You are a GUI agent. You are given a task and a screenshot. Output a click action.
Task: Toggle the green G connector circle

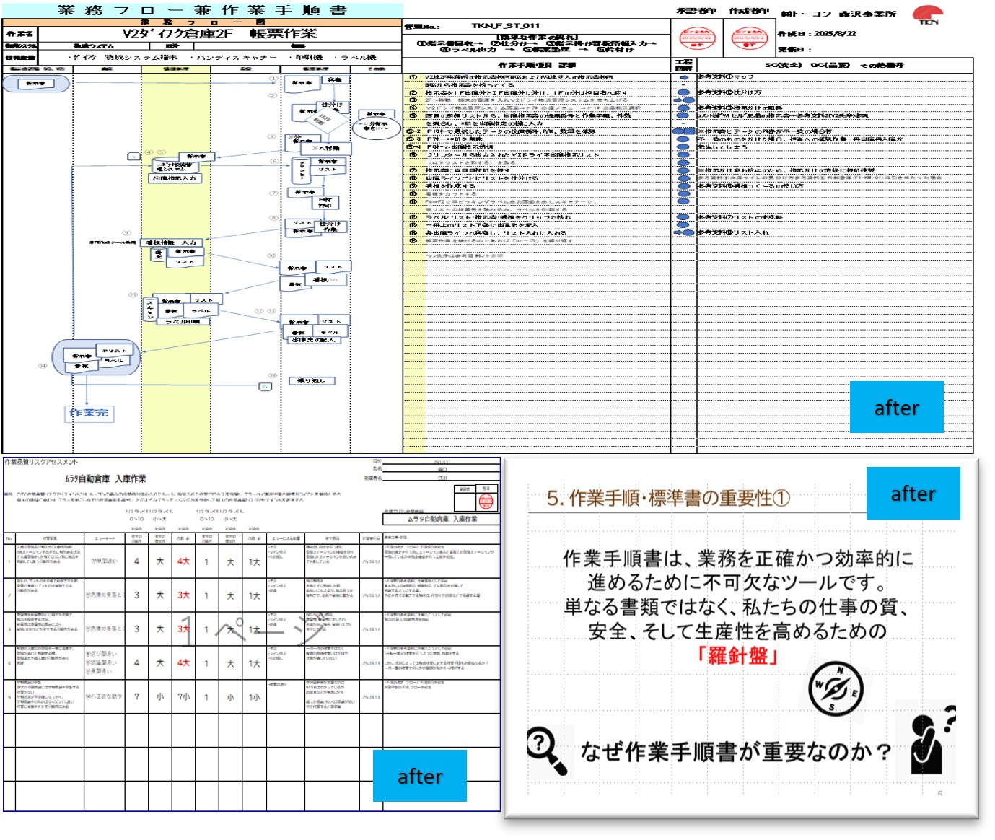pyautogui.click(x=265, y=386)
